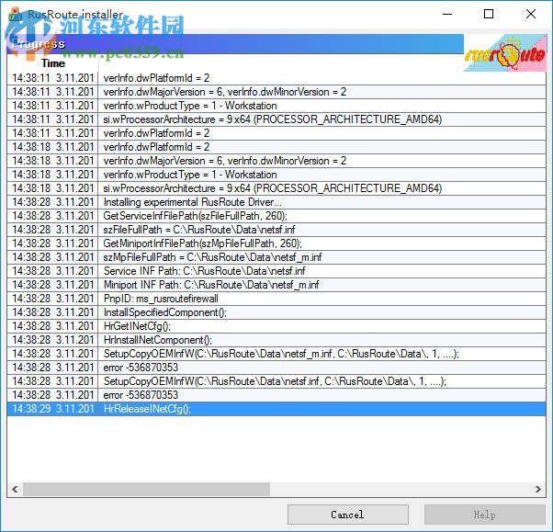Click the '14:38:29 3.11.201' time cell
Screen dimensions: 553x532
pyautogui.click(x=53, y=409)
